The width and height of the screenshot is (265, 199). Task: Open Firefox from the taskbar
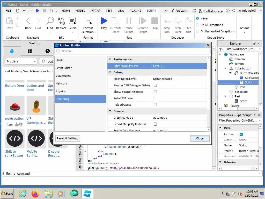click(x=35, y=193)
